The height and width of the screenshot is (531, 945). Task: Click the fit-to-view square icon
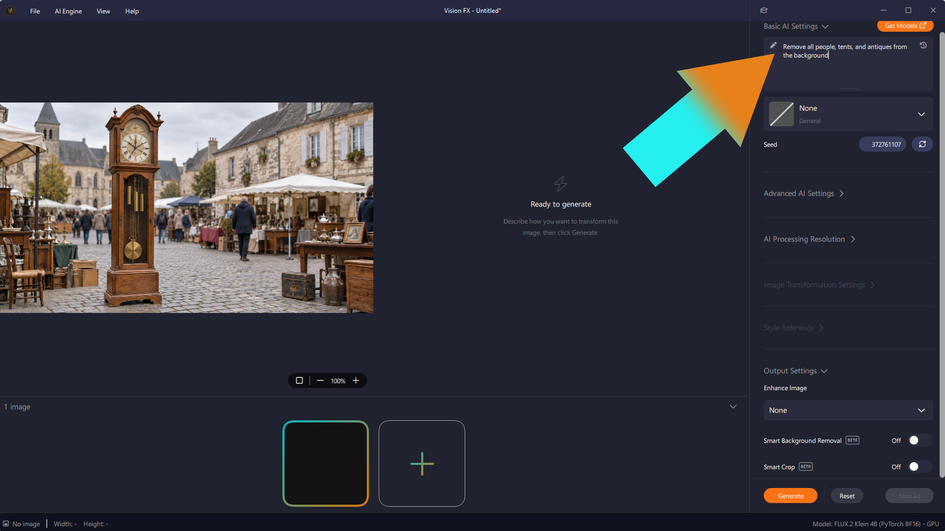(x=299, y=381)
